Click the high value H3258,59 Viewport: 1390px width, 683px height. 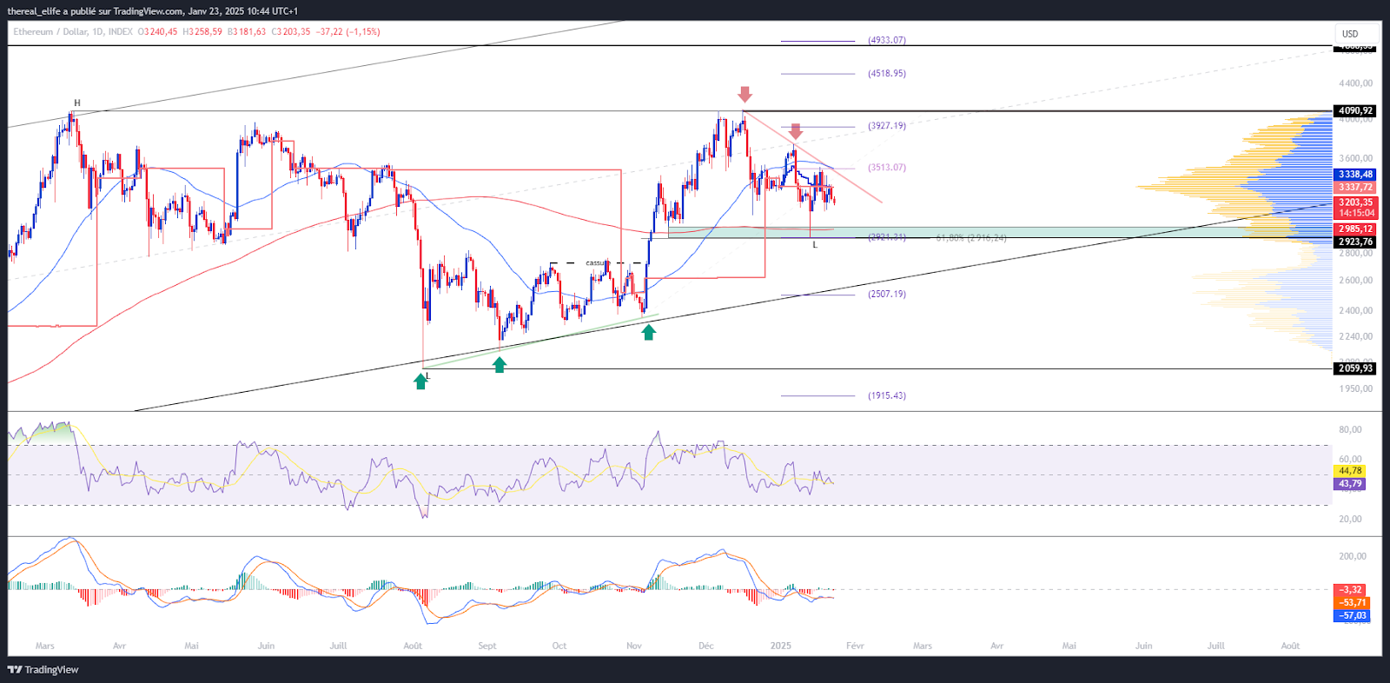(202, 31)
